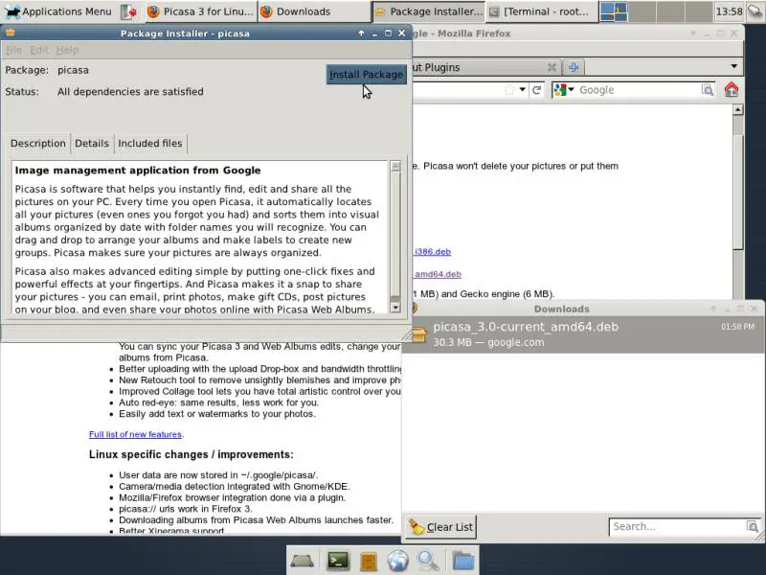Open the amd64.deb download link
This screenshot has width=766, height=575.
438,274
